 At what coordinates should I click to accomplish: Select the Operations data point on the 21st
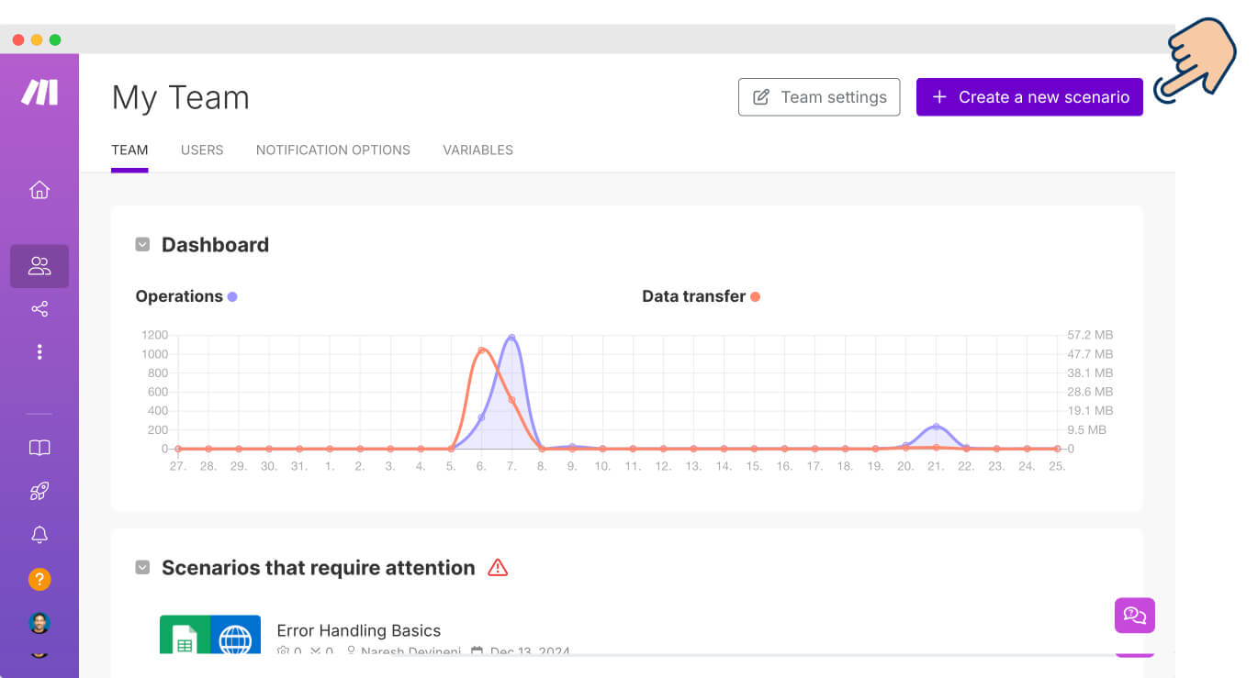[x=936, y=427]
